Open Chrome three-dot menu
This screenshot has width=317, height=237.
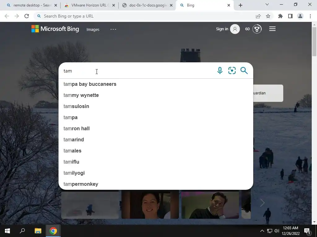tap(310, 16)
